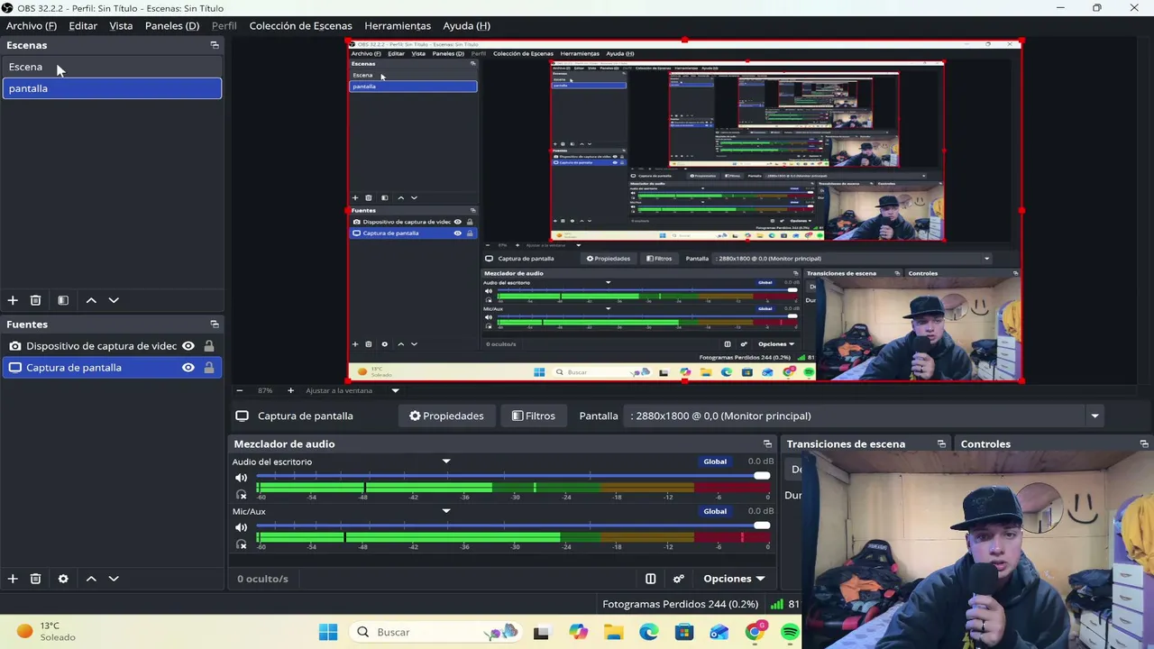
Task: Undock the Escenas panel
Action: [215, 45]
